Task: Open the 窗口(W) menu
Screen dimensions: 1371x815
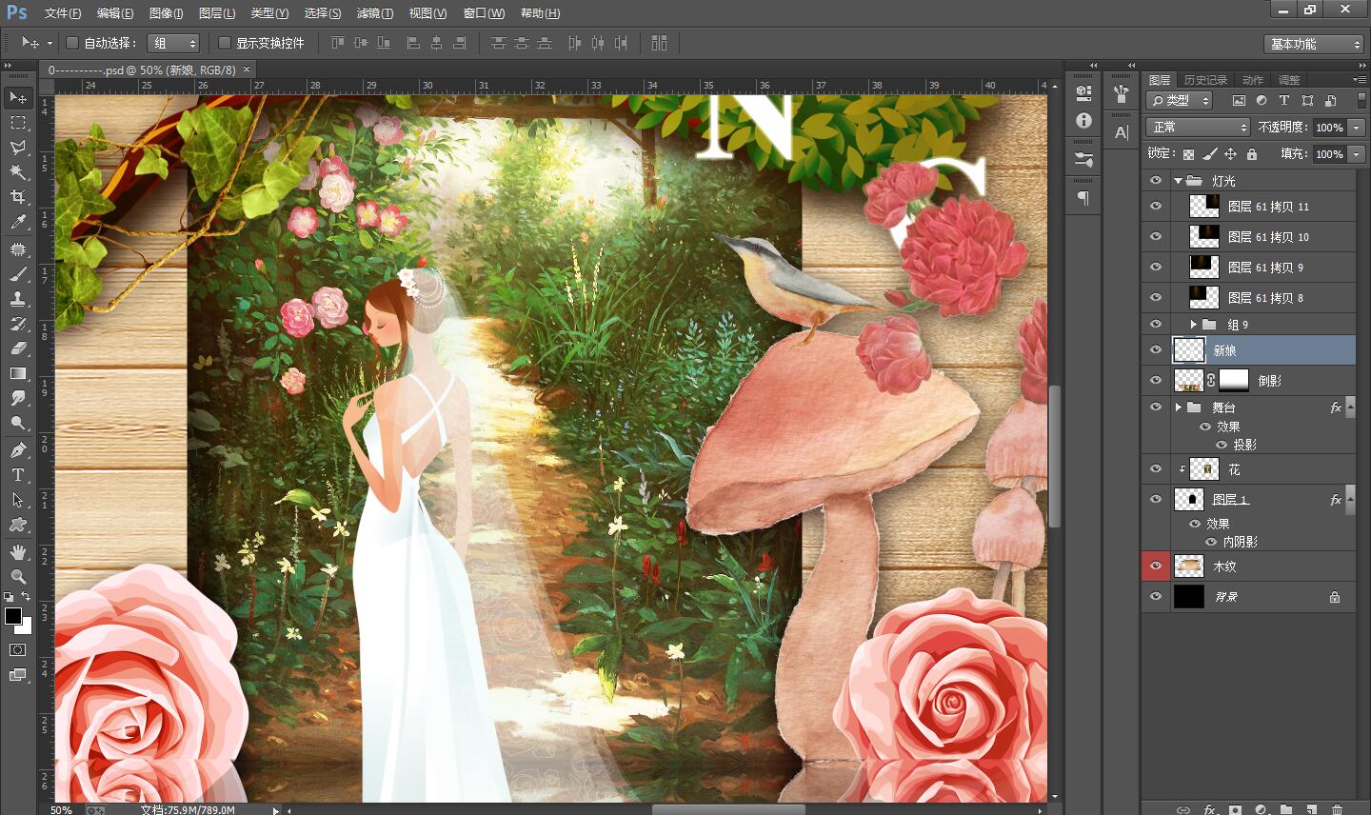Action: [484, 12]
